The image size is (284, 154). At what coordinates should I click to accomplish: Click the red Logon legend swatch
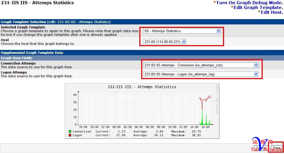(x=70, y=135)
